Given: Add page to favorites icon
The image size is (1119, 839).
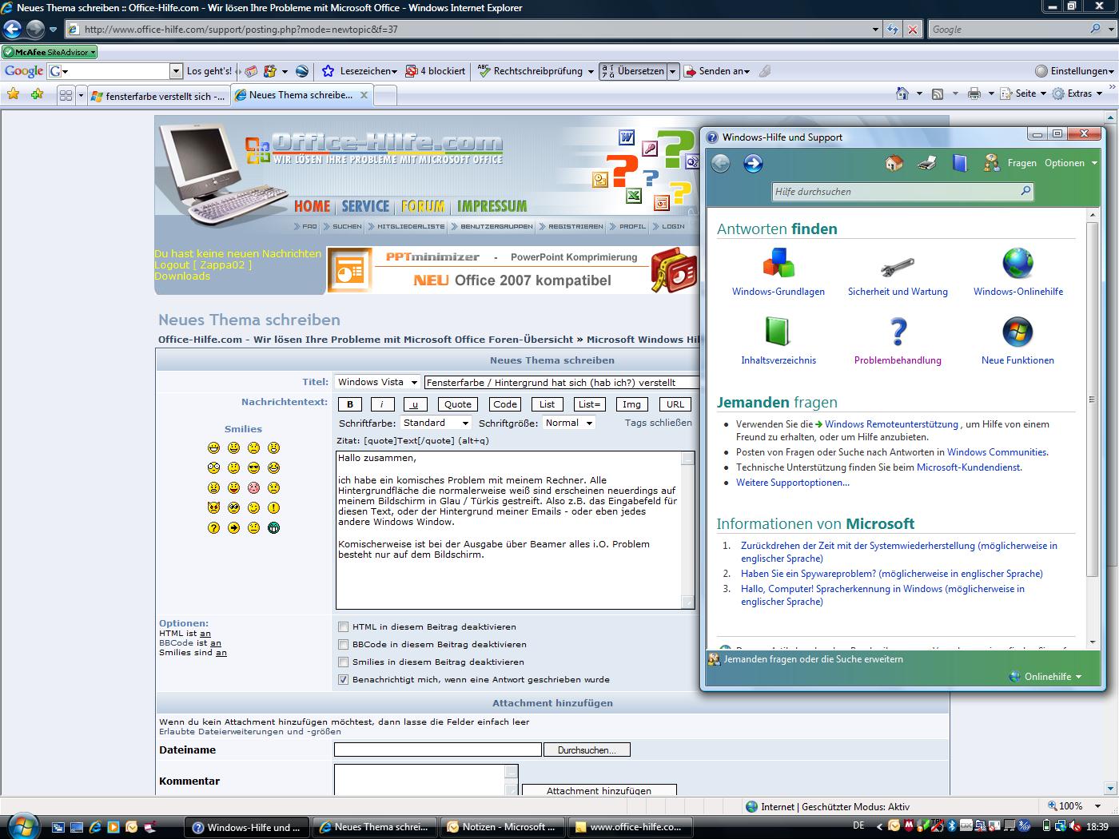Looking at the screenshot, I should [x=37, y=94].
